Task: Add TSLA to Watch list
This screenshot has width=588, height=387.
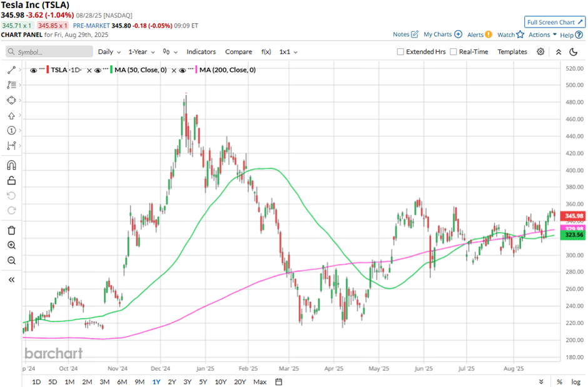Action: click(510, 34)
